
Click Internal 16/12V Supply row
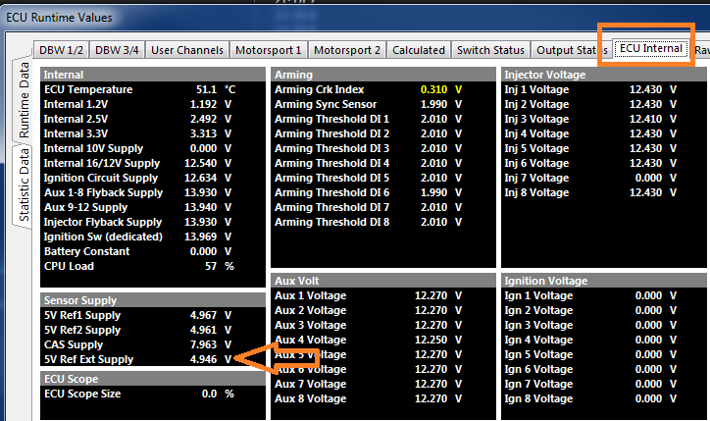click(153, 163)
